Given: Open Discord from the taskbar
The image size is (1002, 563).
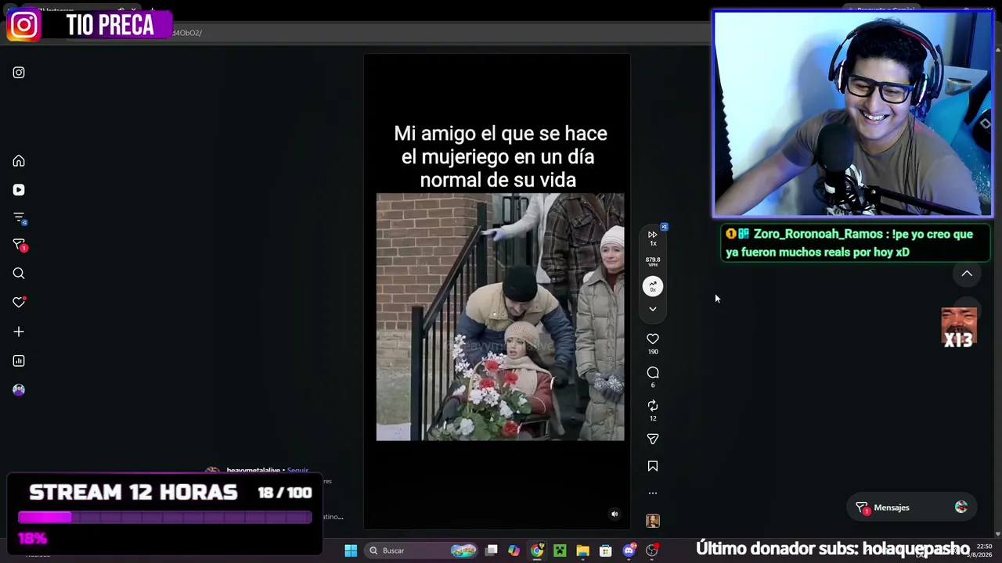Looking at the screenshot, I should click(x=629, y=550).
